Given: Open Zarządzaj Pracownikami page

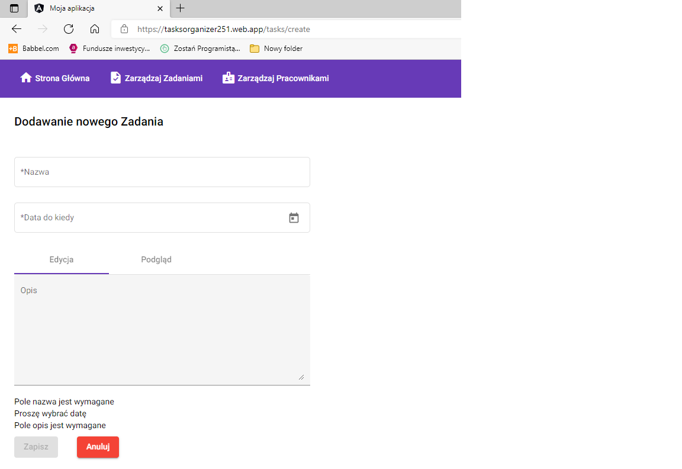Looking at the screenshot, I should [x=276, y=78].
